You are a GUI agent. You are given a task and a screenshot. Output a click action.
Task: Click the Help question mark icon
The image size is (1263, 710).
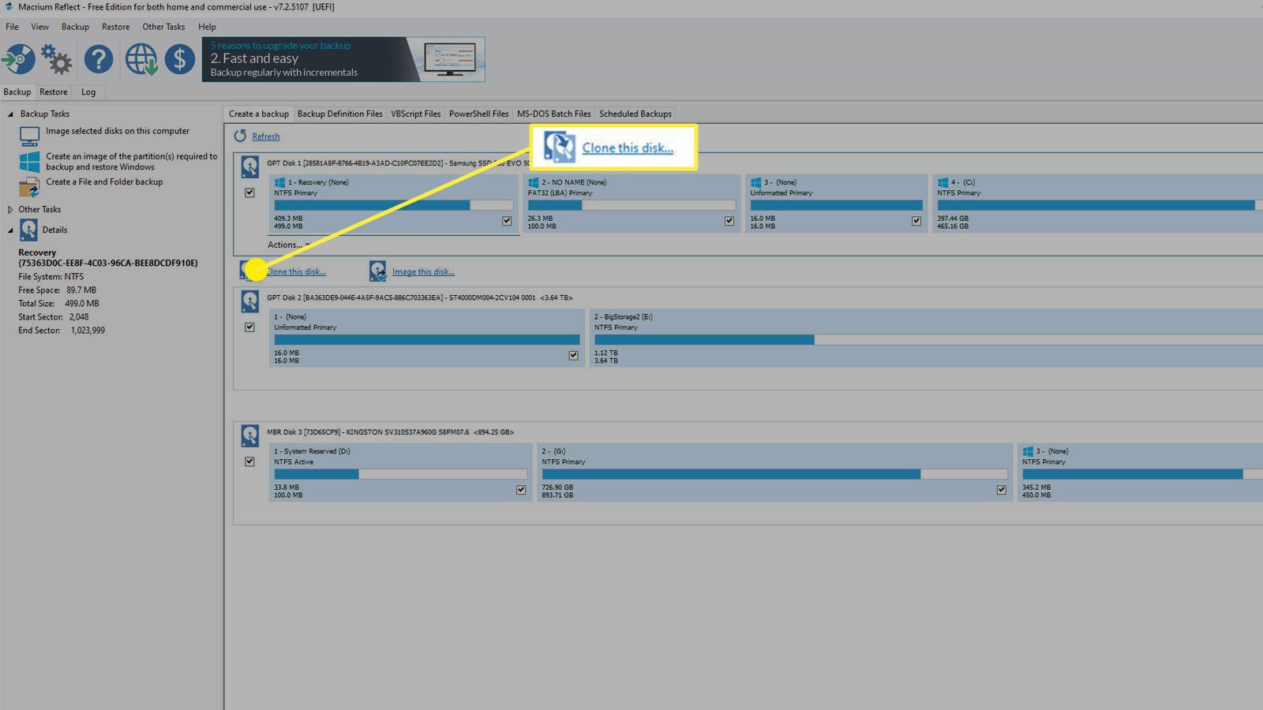pyautogui.click(x=99, y=59)
